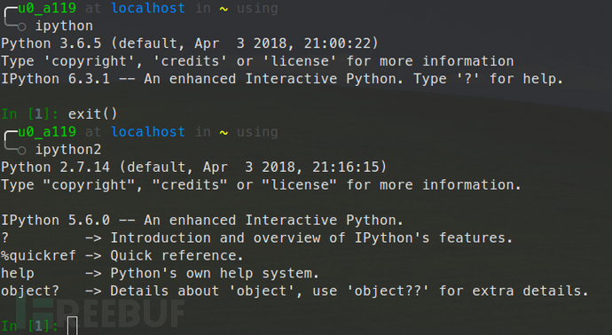The height and width of the screenshot is (335, 612).
Task: Click the Python 2.7.14 version line
Action: tap(193, 167)
